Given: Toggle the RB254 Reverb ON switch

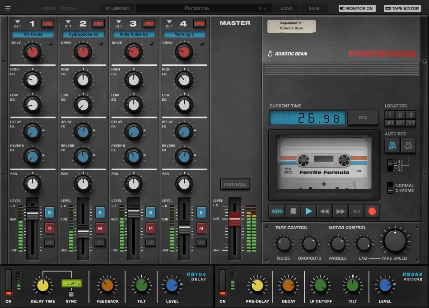Looking at the screenshot, I should tap(223, 283).
